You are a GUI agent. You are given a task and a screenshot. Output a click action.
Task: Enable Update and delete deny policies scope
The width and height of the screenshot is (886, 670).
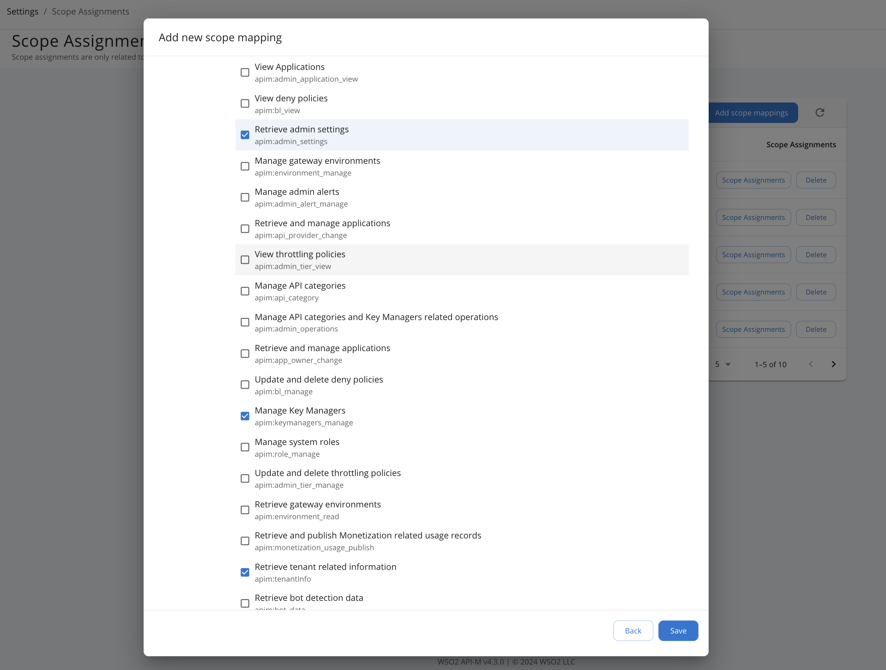[245, 384]
